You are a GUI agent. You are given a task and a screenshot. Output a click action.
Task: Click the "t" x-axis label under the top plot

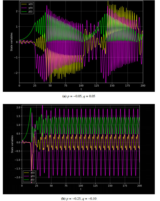[x=81, y=89]
